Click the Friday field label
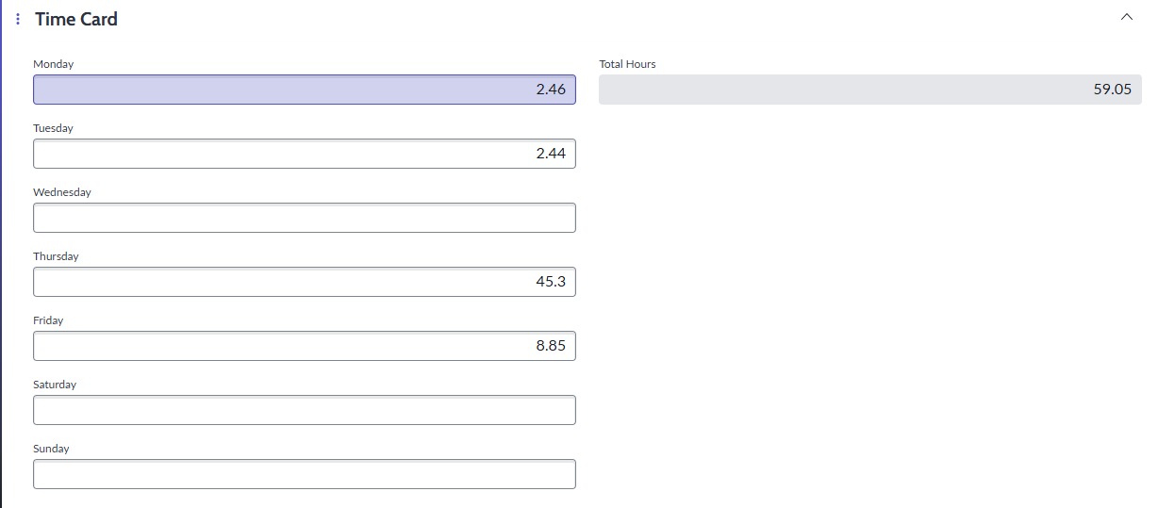1158x508 pixels. coord(48,320)
